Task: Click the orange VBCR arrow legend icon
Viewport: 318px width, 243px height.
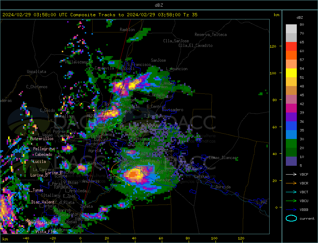Action: click(291, 183)
